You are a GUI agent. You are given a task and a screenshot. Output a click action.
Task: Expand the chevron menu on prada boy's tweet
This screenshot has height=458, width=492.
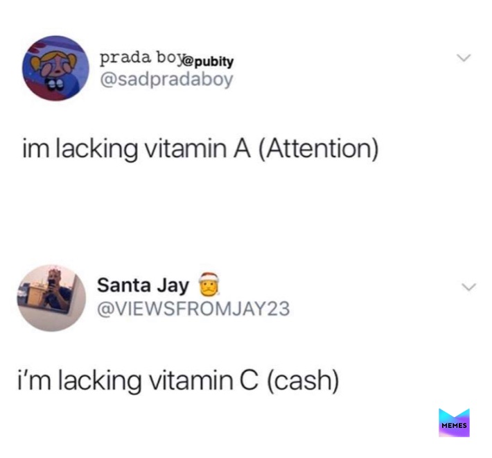pyautogui.click(x=464, y=58)
